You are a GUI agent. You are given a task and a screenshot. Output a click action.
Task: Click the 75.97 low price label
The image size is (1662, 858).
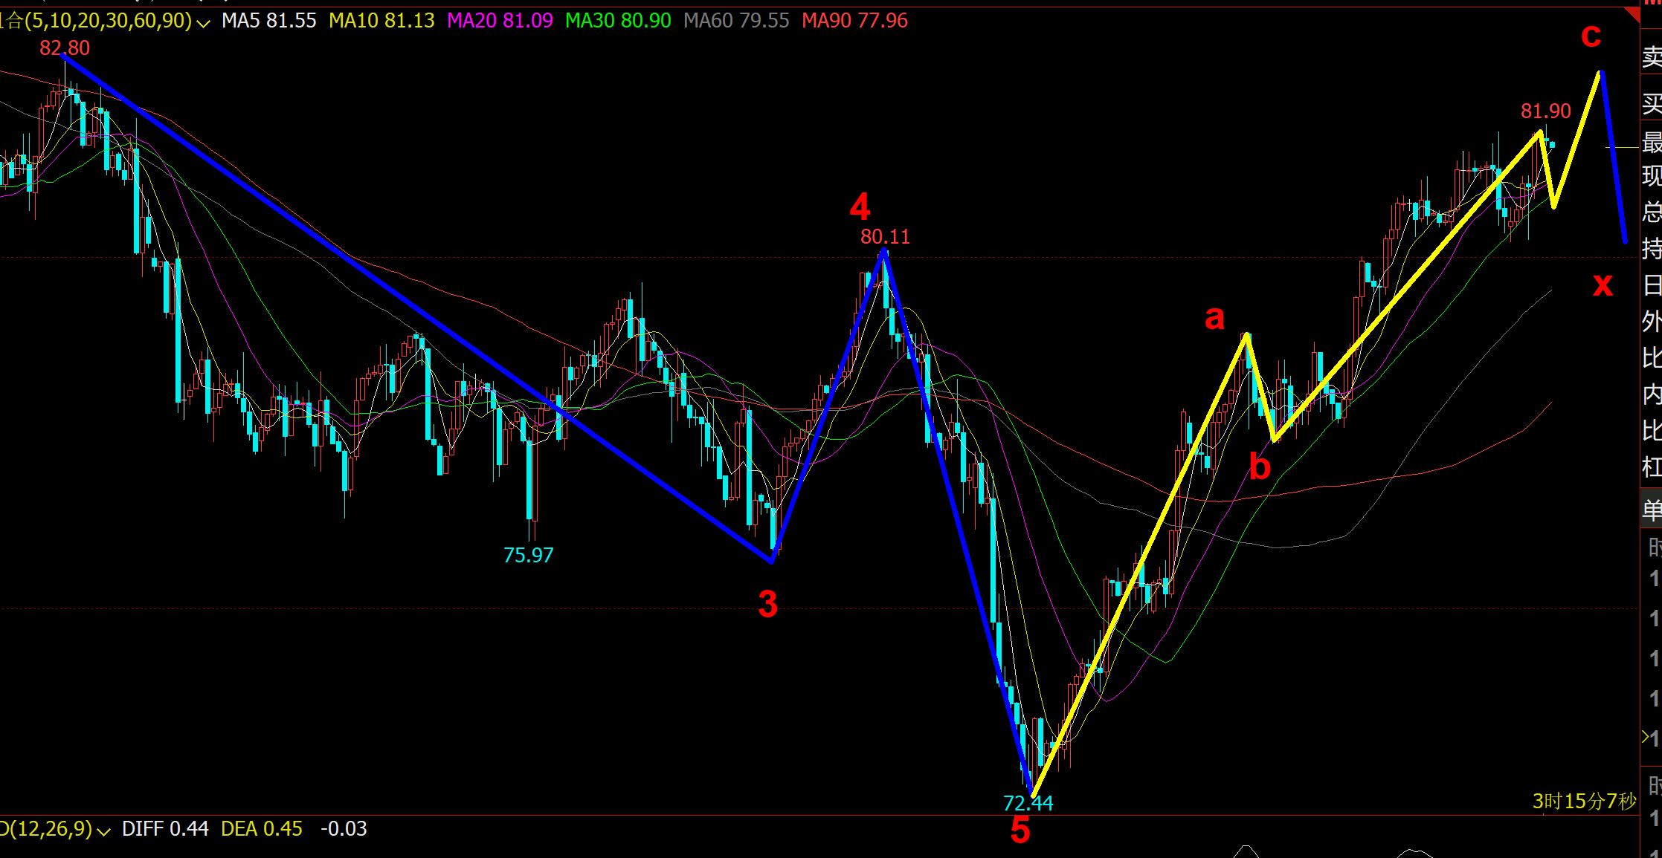click(x=528, y=556)
